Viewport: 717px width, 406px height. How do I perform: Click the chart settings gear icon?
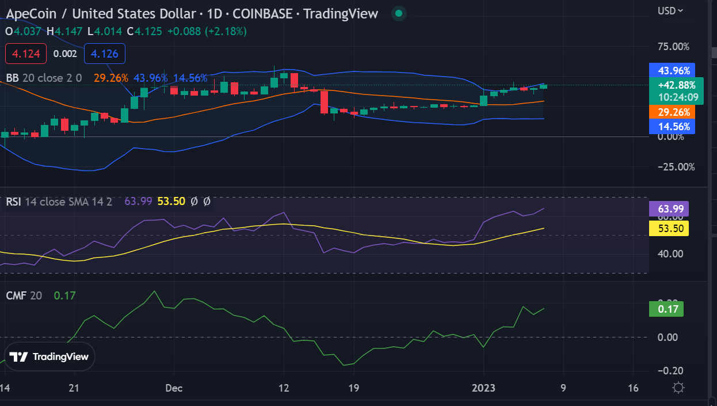click(x=678, y=388)
